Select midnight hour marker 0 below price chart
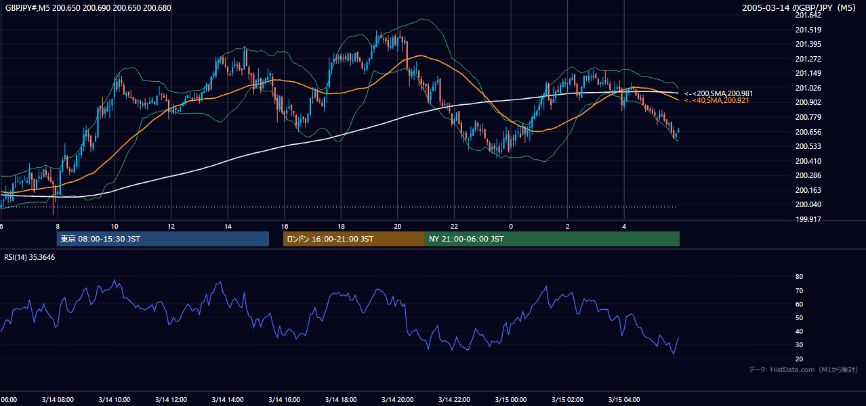The height and width of the screenshot is (406, 866). tap(511, 227)
